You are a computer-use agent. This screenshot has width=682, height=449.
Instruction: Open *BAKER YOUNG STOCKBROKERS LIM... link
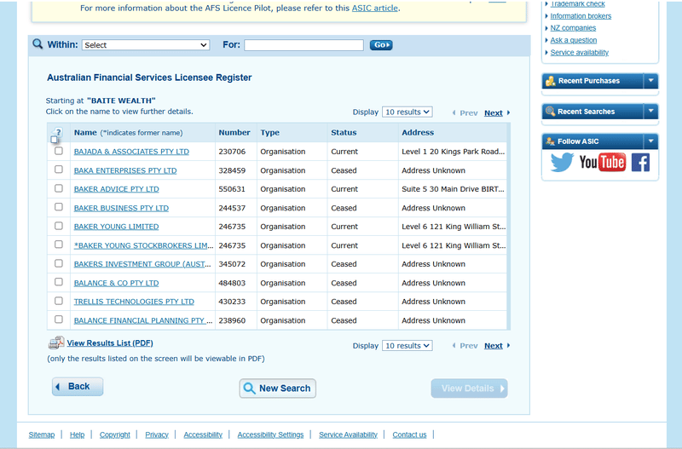(x=143, y=245)
